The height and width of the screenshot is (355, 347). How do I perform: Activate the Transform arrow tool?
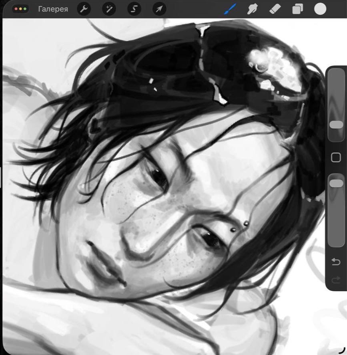click(159, 9)
